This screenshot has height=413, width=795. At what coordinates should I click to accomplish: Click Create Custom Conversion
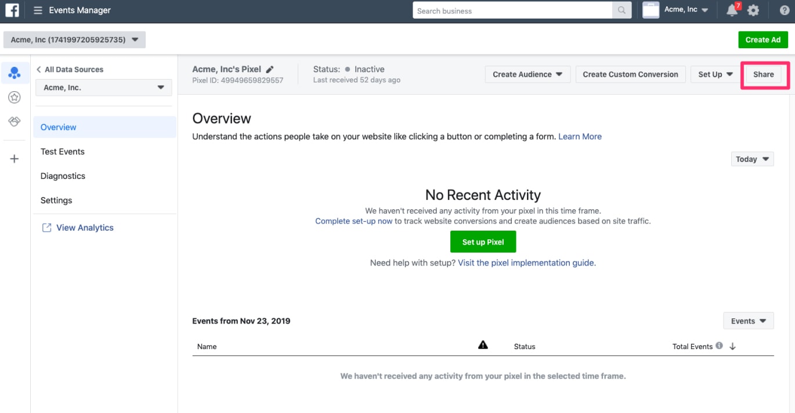[630, 74]
